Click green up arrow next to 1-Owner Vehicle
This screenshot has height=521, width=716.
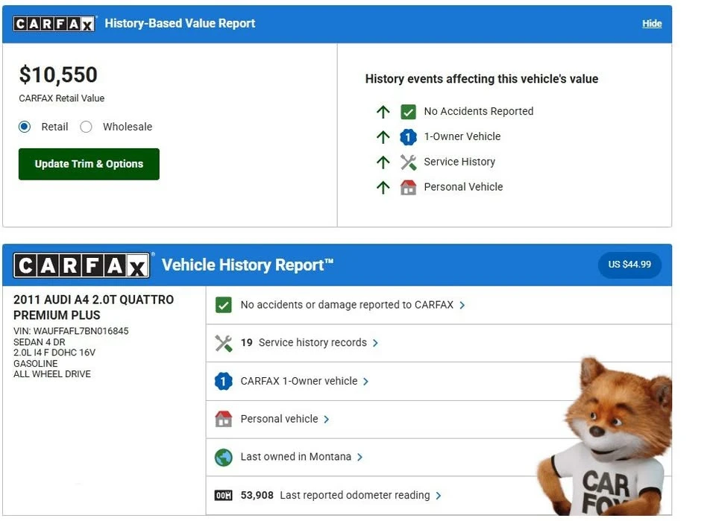(383, 137)
